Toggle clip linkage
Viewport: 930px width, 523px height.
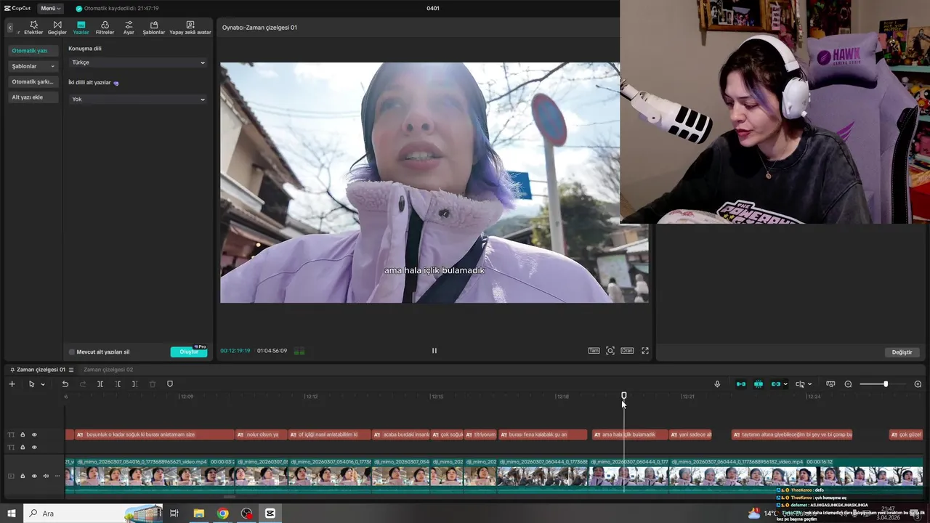pyautogui.click(x=776, y=384)
